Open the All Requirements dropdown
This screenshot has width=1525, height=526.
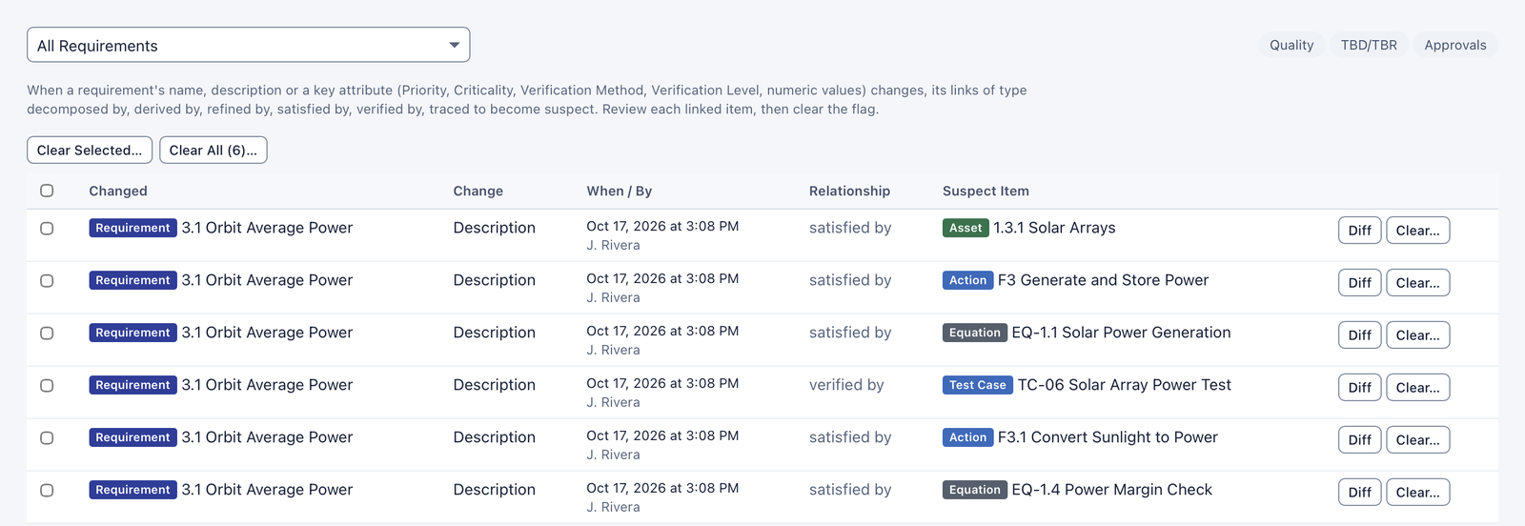coord(248,45)
